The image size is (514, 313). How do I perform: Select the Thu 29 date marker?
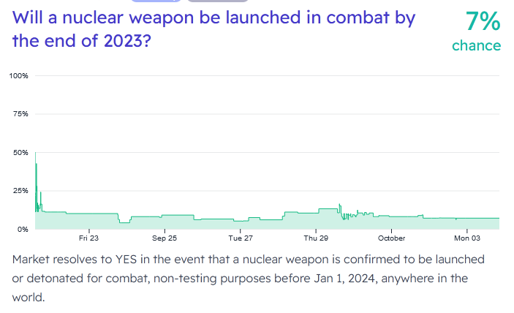tap(316, 238)
